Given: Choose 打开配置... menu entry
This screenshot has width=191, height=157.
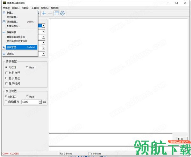Looking at the screenshot, I should coord(20,17).
